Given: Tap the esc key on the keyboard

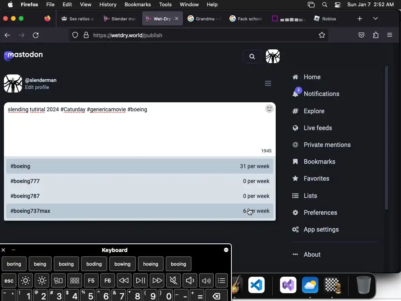Looking at the screenshot, I should pos(9,281).
